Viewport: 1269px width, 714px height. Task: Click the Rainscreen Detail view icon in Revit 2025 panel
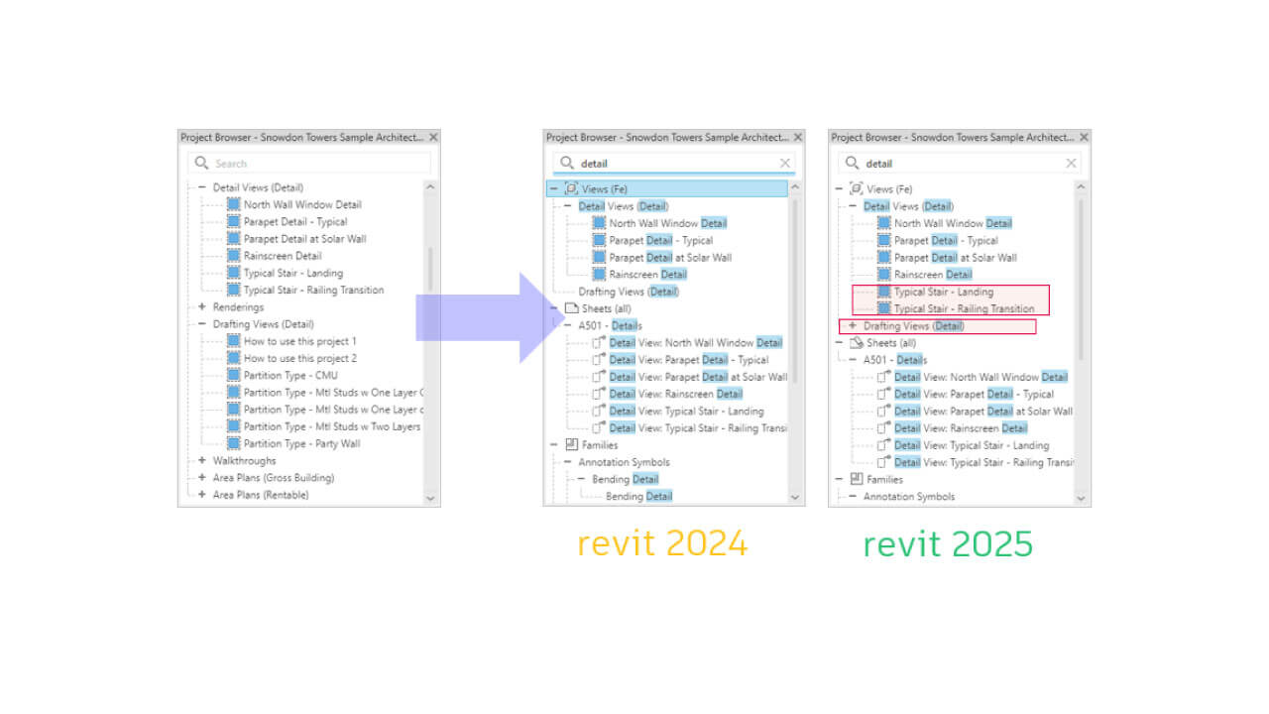tap(884, 275)
